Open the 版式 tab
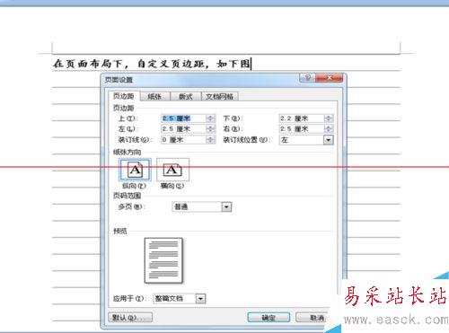 click(186, 96)
